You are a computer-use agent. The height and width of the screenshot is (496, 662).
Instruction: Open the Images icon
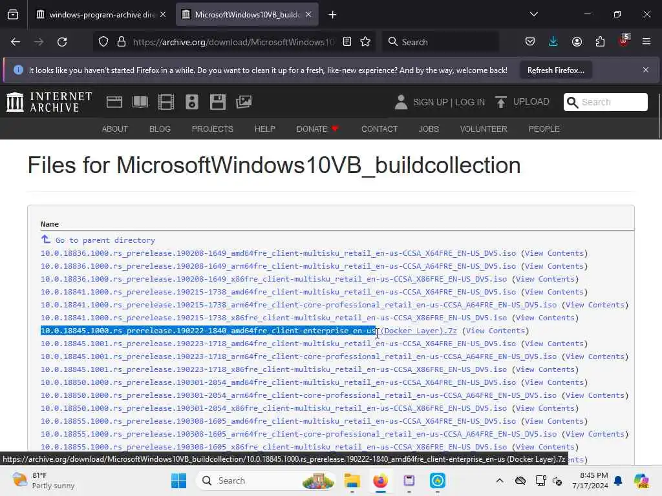pyautogui.click(x=244, y=102)
